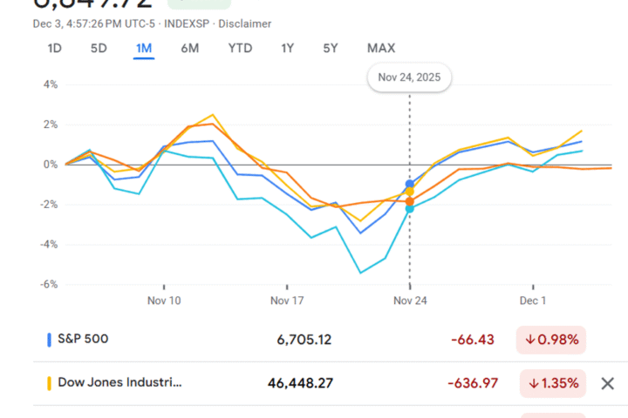The height and width of the screenshot is (418, 628).
Task: Select the 1M range tab
Action: click(144, 48)
